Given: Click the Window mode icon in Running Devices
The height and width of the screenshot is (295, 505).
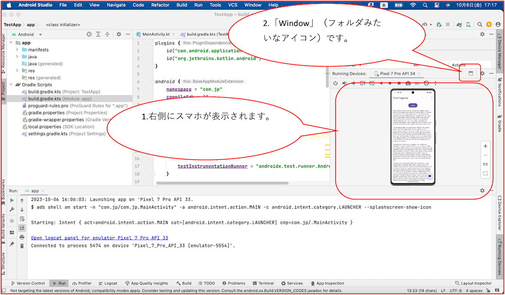Looking at the screenshot, I should pyautogui.click(x=471, y=73).
